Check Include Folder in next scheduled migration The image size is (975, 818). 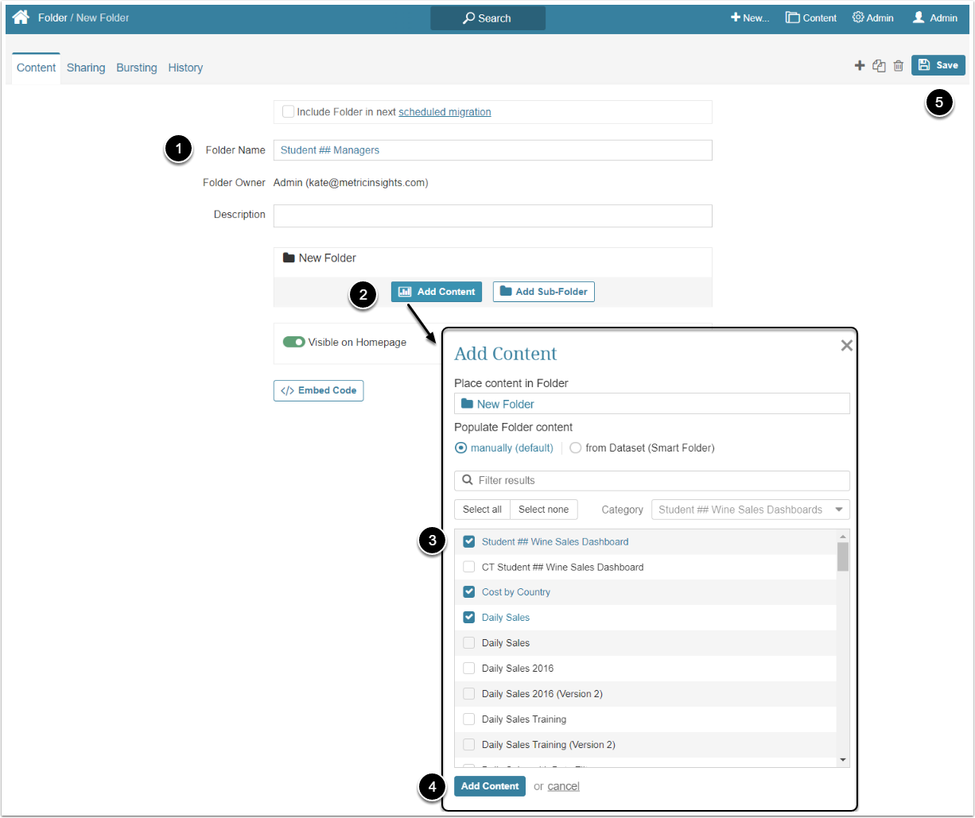(x=288, y=112)
